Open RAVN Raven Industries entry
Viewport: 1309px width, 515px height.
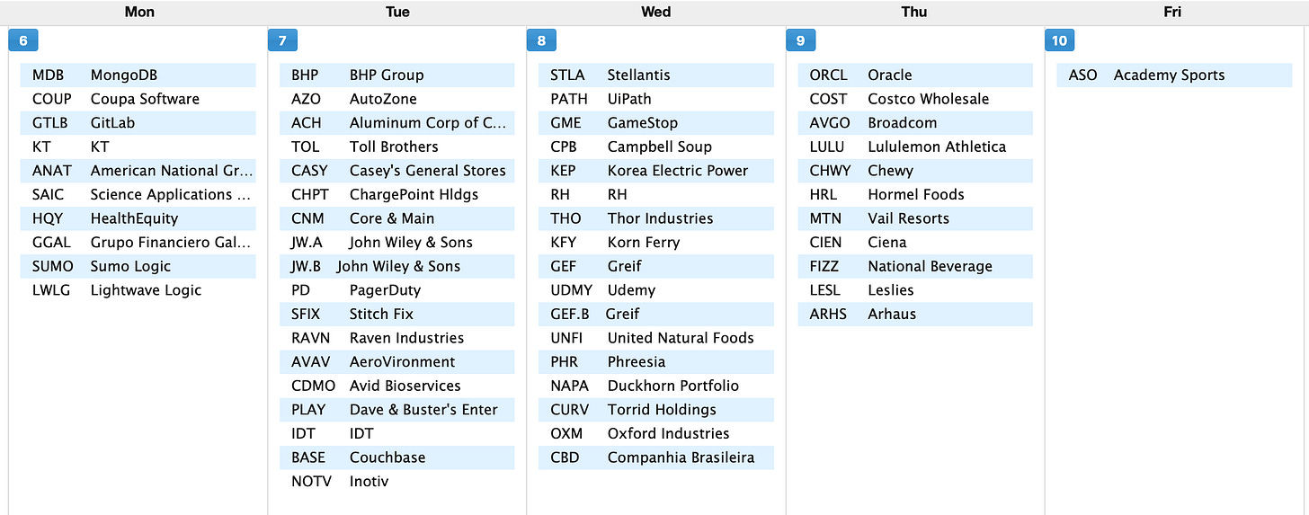coord(397,337)
